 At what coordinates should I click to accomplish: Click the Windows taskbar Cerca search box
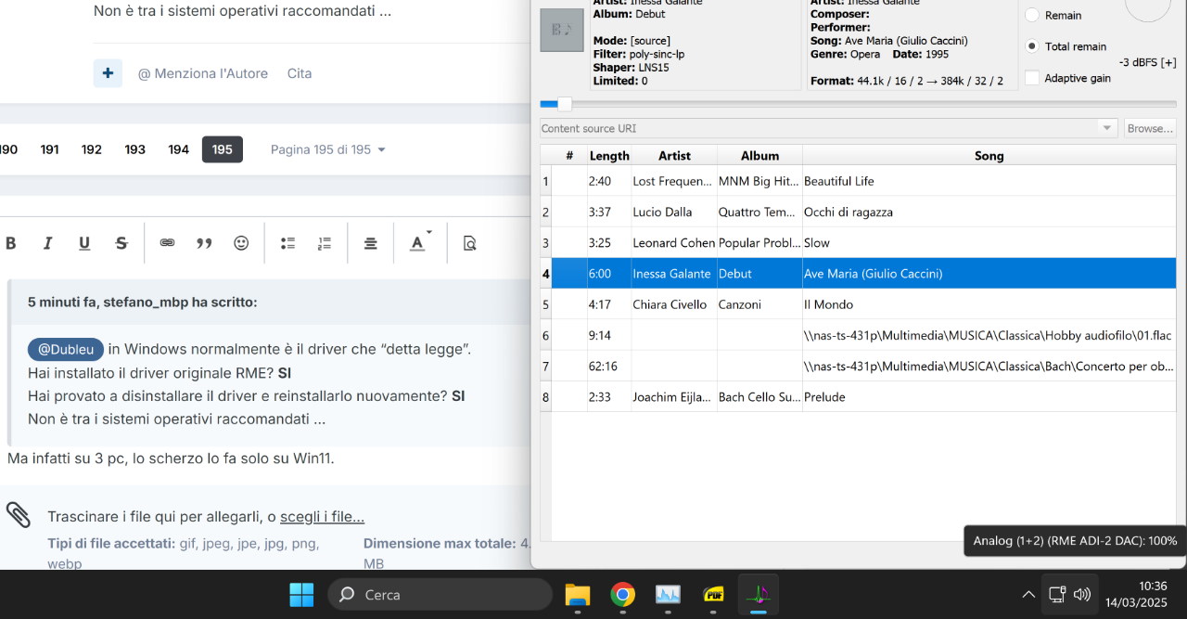pos(440,594)
